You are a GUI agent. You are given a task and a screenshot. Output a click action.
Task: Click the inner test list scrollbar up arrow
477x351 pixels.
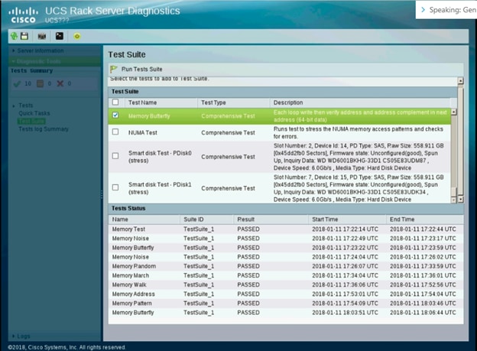[x=453, y=112]
